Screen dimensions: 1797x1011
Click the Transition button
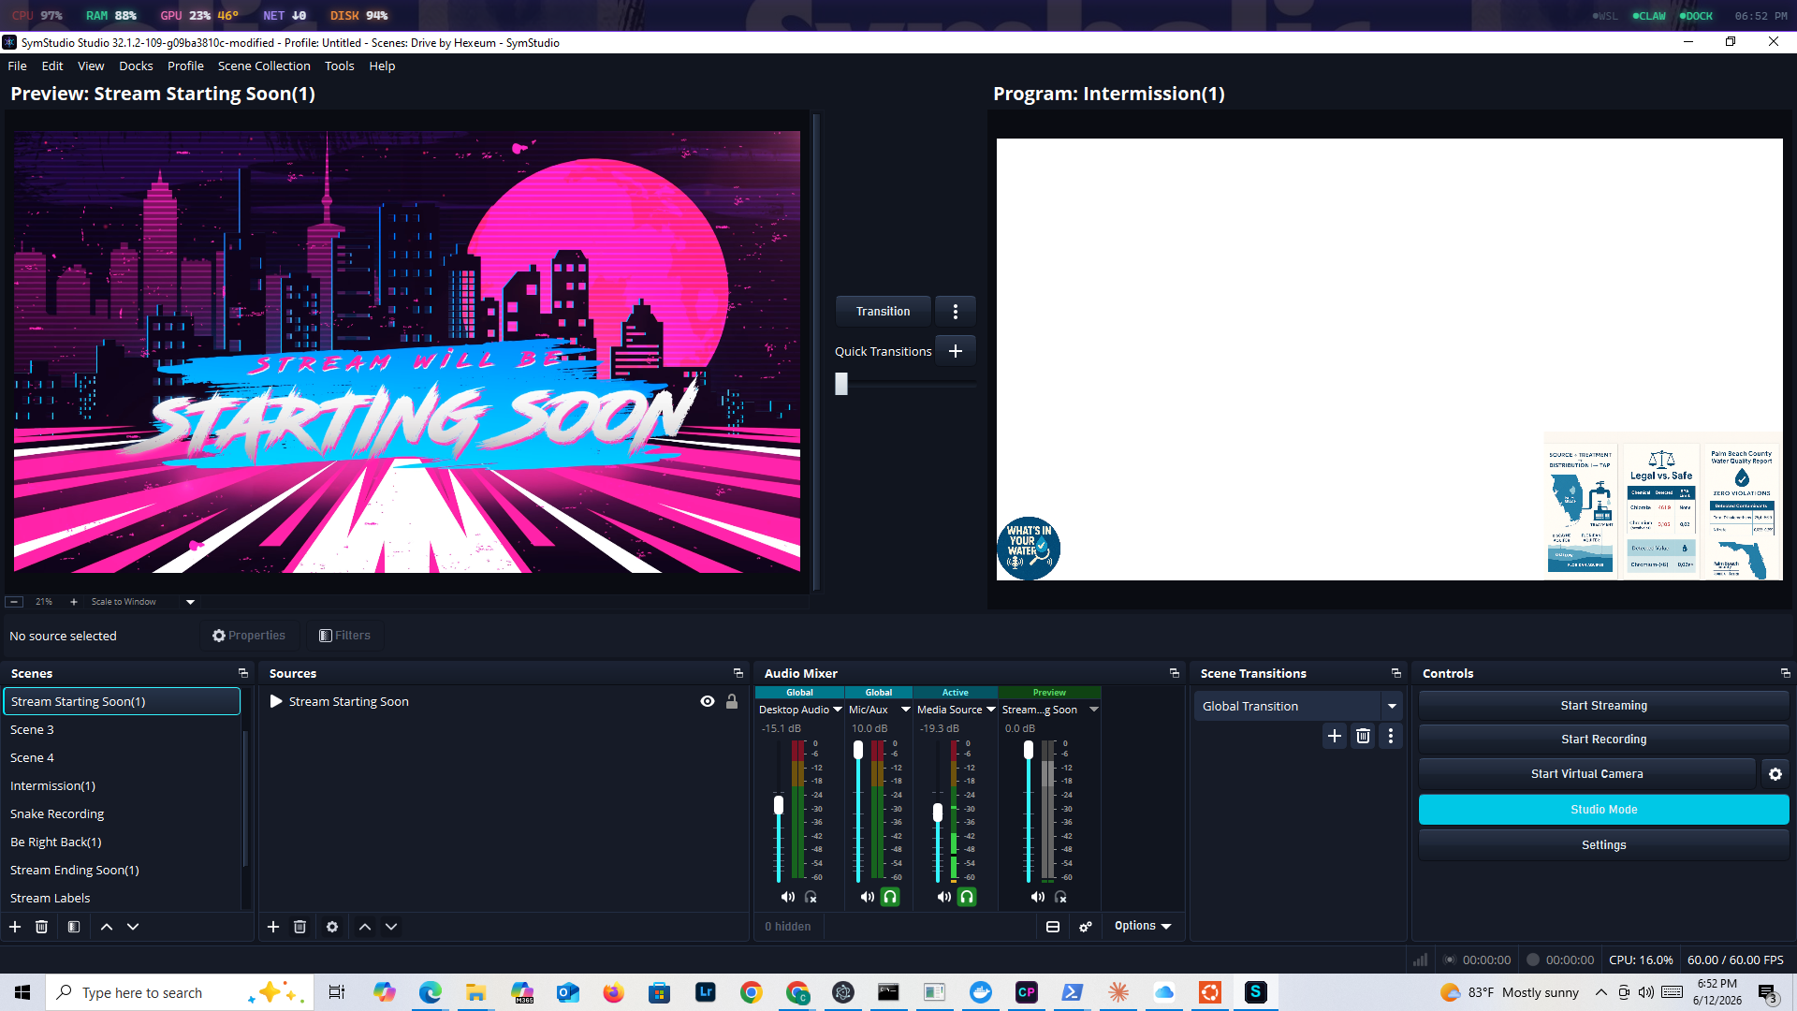883,312
